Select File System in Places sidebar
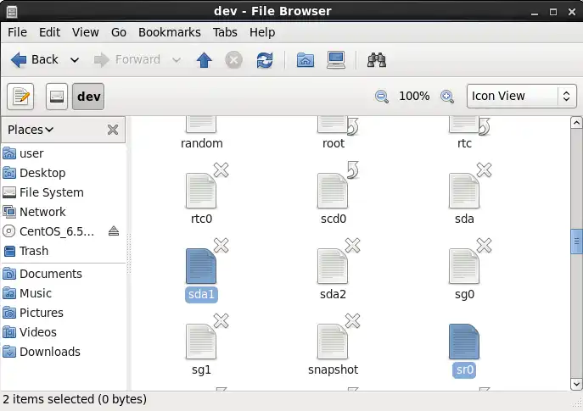Image resolution: width=583 pixels, height=411 pixels. [63, 192]
